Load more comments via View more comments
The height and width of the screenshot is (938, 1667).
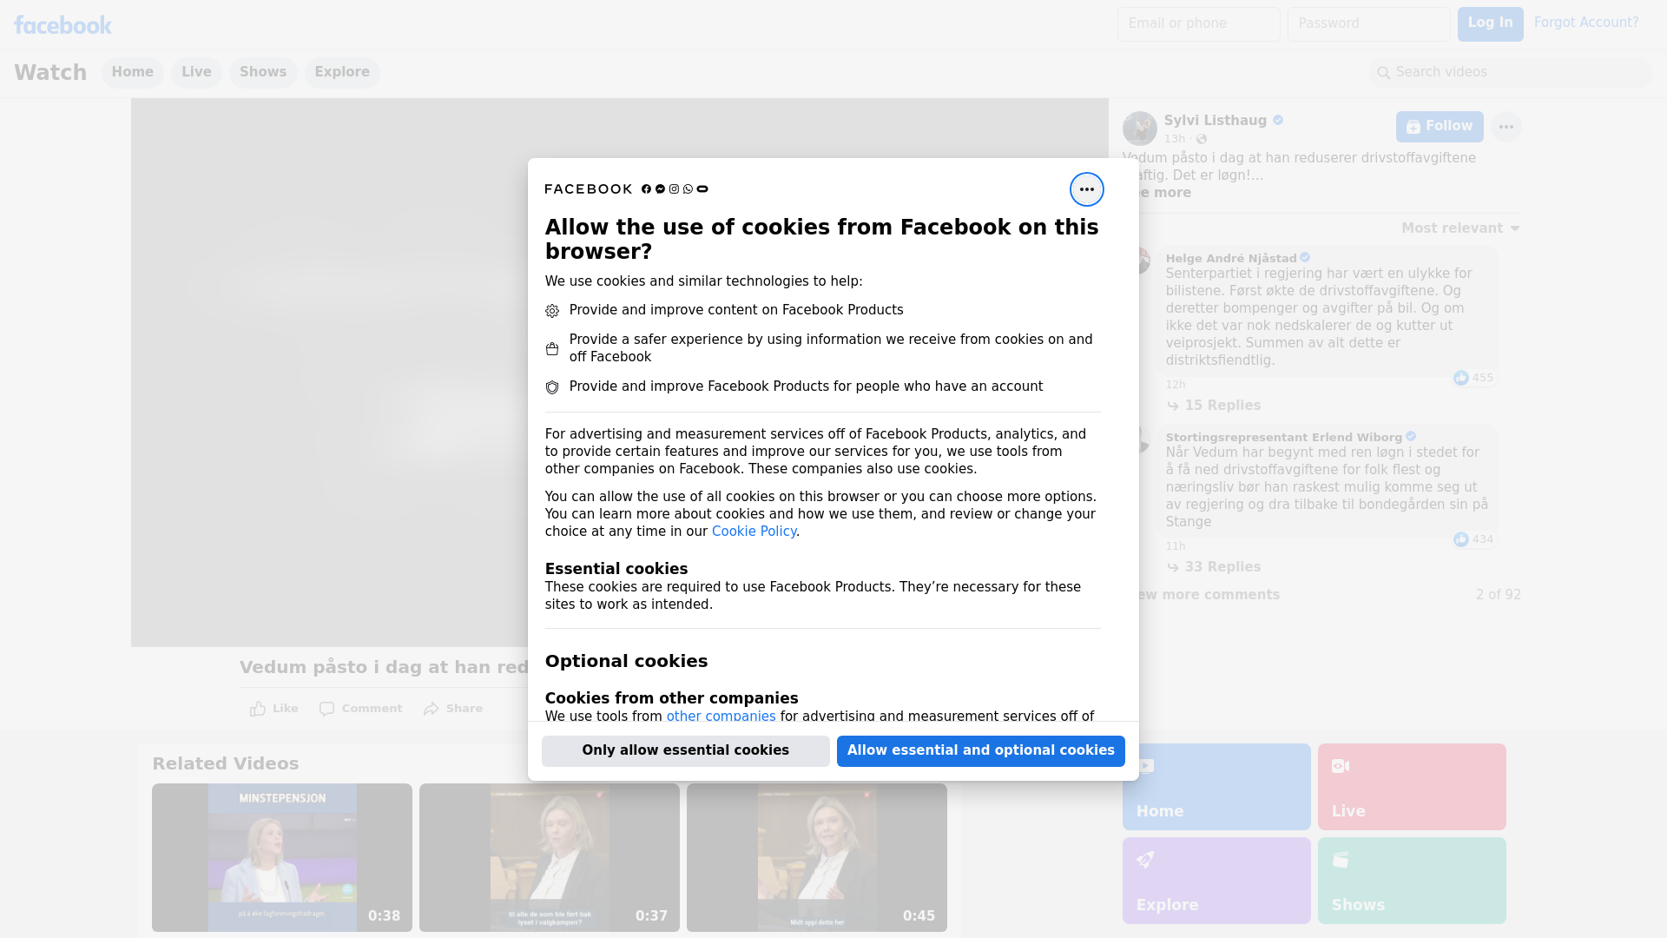1209,595
